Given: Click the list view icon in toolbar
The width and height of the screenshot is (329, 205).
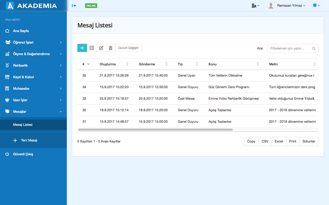Looking at the screenshot, I should point(92,48).
